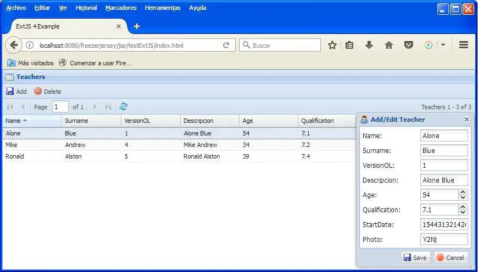Go to last page in grid pager
Viewport: 478px width, 272px height.
click(x=108, y=106)
